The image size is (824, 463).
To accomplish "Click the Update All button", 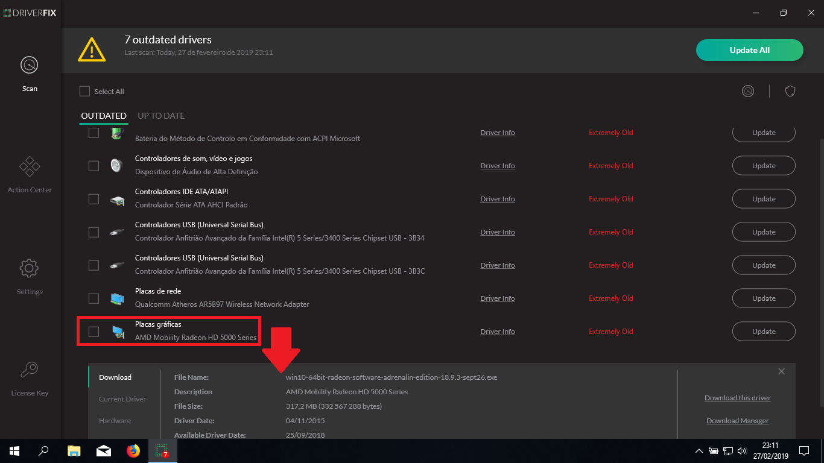I will pos(750,50).
